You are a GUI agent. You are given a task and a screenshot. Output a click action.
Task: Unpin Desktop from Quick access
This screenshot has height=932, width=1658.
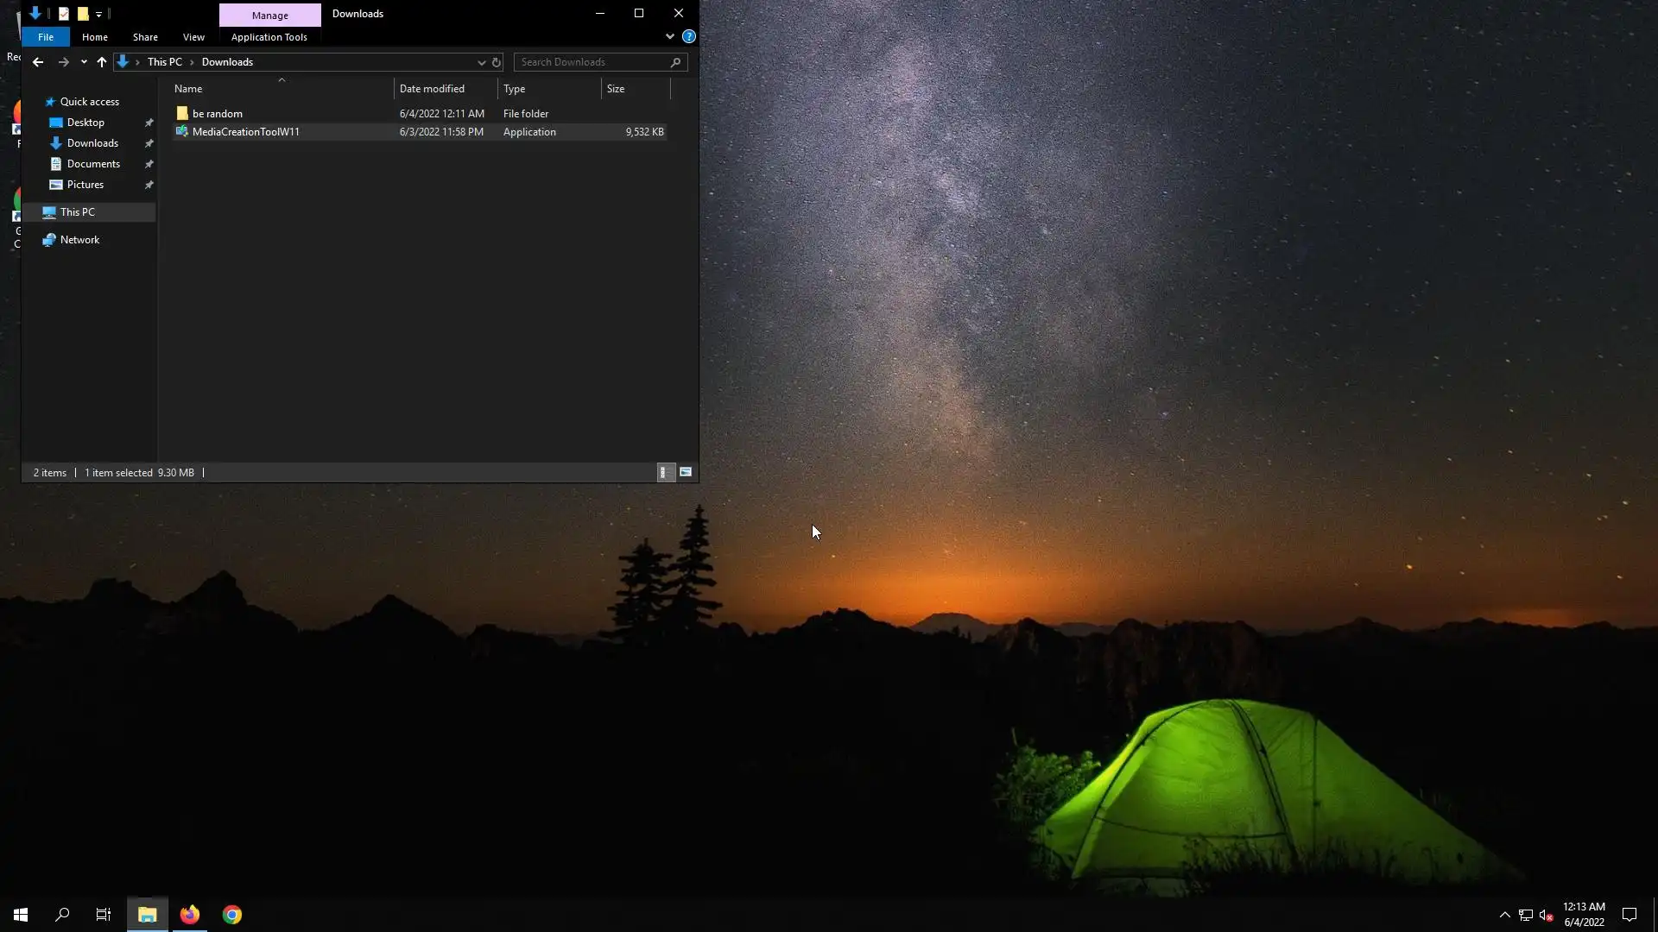[x=149, y=123]
